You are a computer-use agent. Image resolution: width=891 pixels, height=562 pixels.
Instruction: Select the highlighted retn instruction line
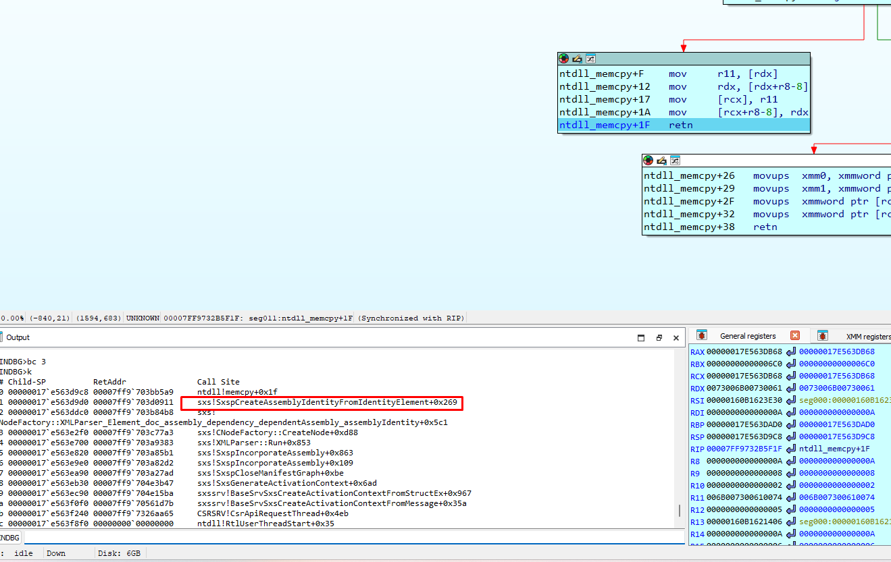pos(682,125)
